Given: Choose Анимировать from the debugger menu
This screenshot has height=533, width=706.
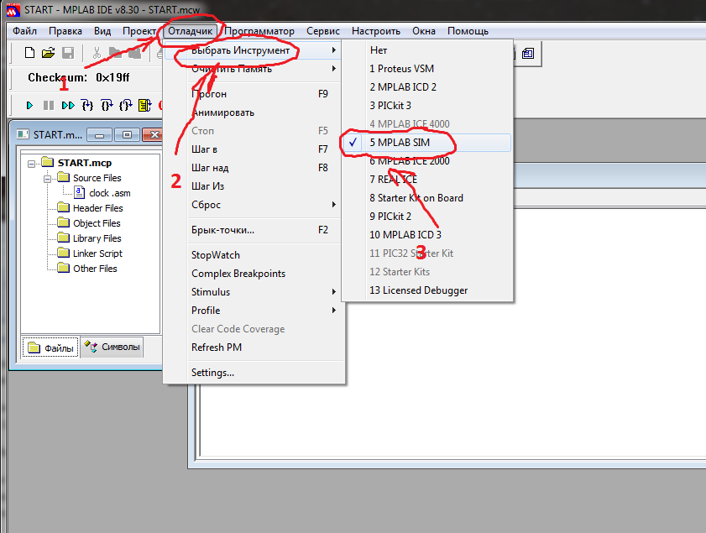Looking at the screenshot, I should click(x=254, y=112).
